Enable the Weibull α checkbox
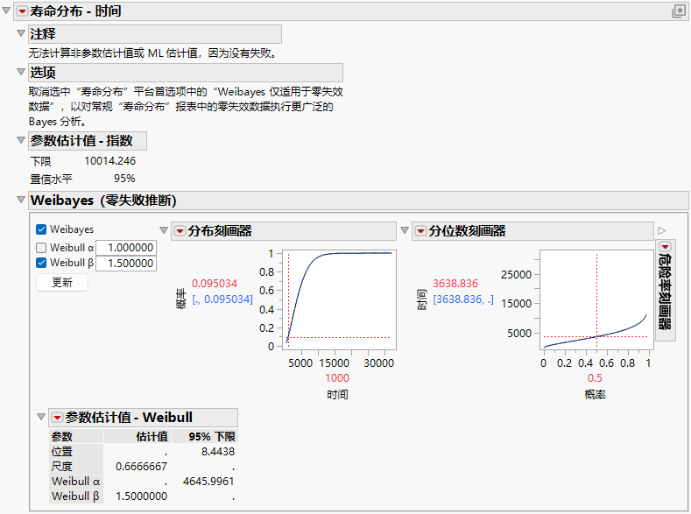Viewport: 691px width, 514px height. [x=41, y=248]
